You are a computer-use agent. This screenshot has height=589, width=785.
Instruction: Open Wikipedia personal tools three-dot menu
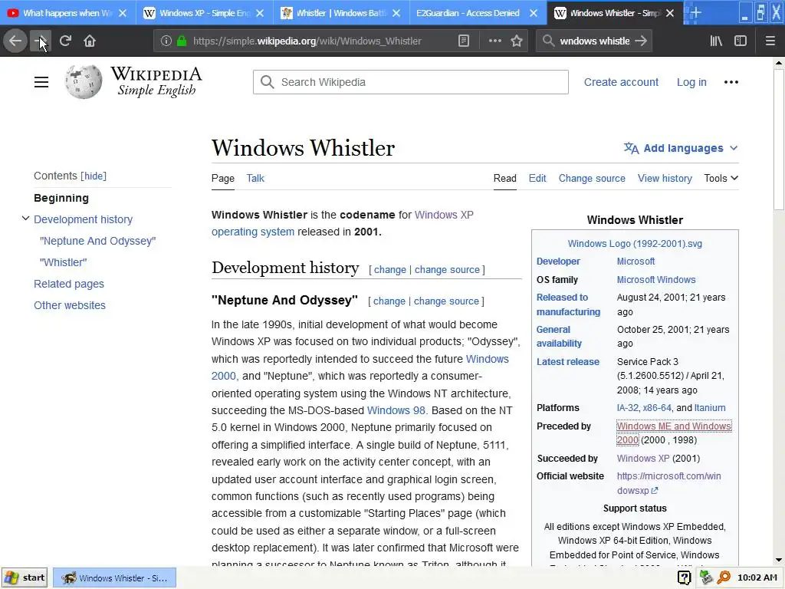pos(731,82)
